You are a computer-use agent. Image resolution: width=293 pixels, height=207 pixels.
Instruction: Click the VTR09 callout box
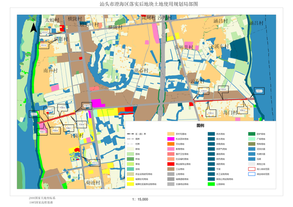(204, 91)
